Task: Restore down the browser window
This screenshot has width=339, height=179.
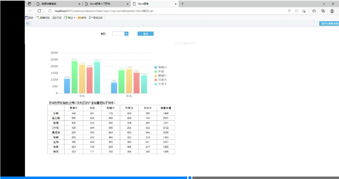Action: 333,4
